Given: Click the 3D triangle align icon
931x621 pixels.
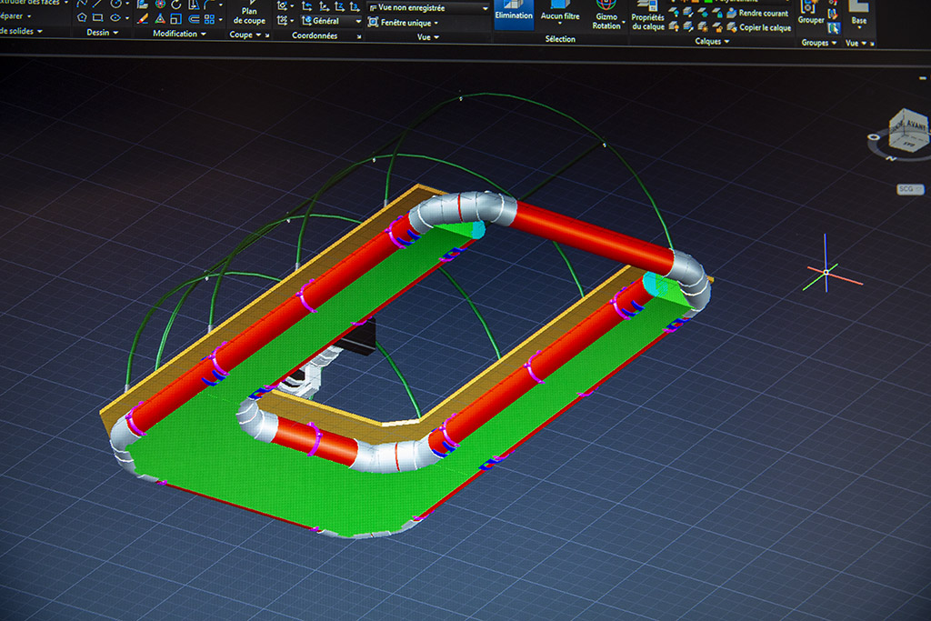Looking at the screenshot, I should coord(160,20).
